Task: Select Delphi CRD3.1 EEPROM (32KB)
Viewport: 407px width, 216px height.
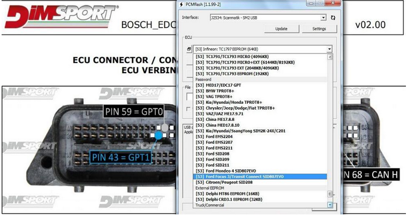Action: click(x=260, y=199)
